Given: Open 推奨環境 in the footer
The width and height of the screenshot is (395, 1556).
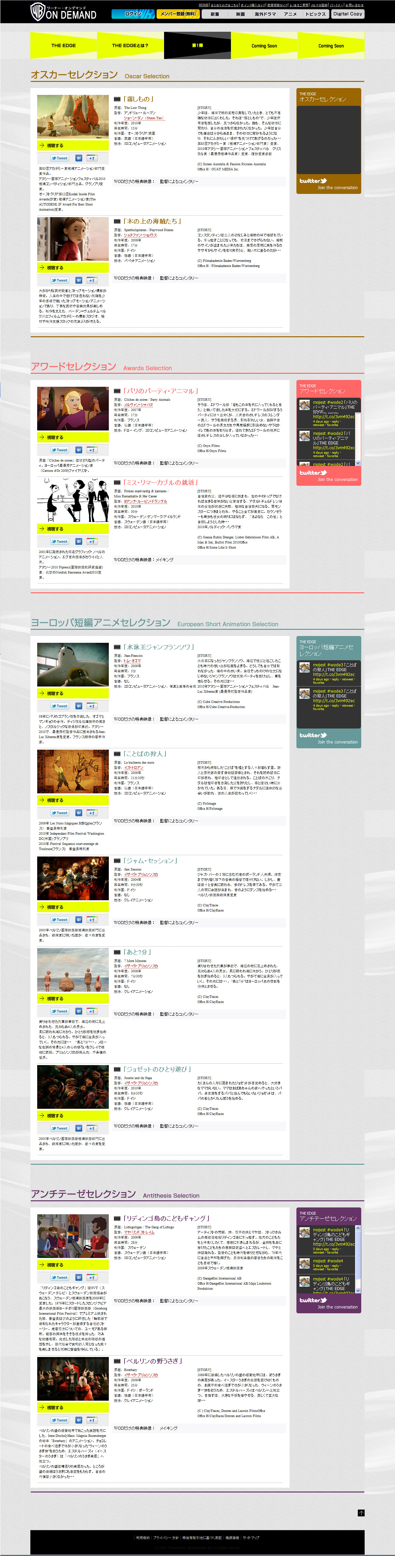Looking at the screenshot, I should (232, 1537).
